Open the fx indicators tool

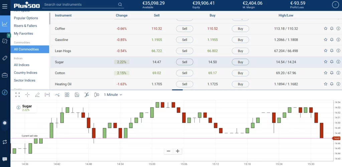tap(87, 95)
